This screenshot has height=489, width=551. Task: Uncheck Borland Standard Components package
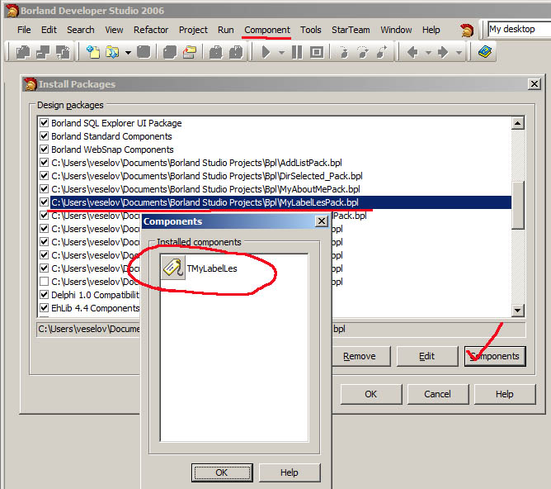44,135
